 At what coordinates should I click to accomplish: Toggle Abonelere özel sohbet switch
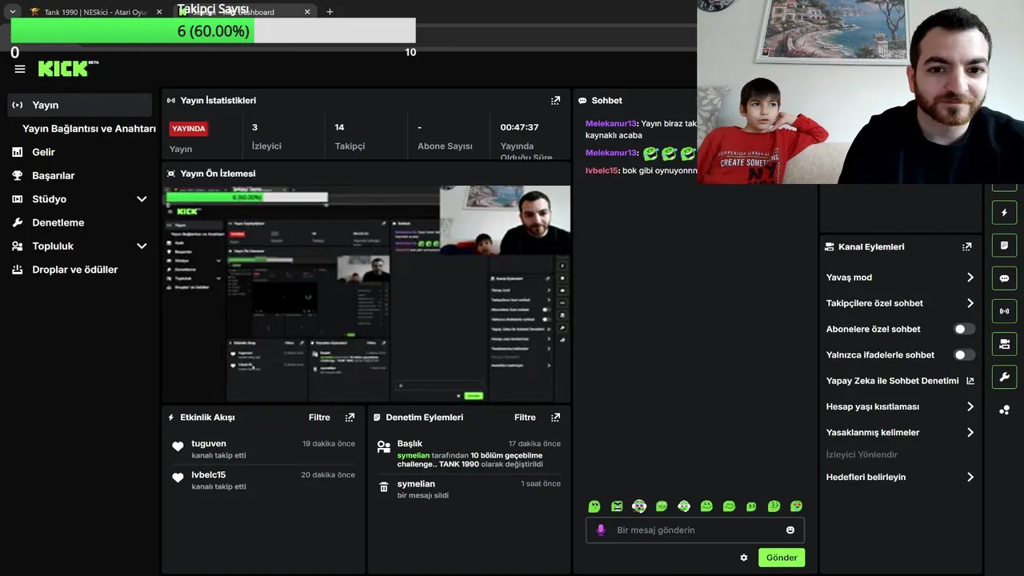point(964,329)
